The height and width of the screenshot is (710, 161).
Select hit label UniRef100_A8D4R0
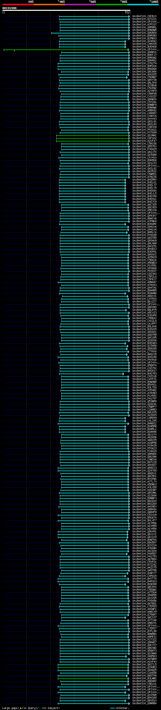[x=144, y=681]
